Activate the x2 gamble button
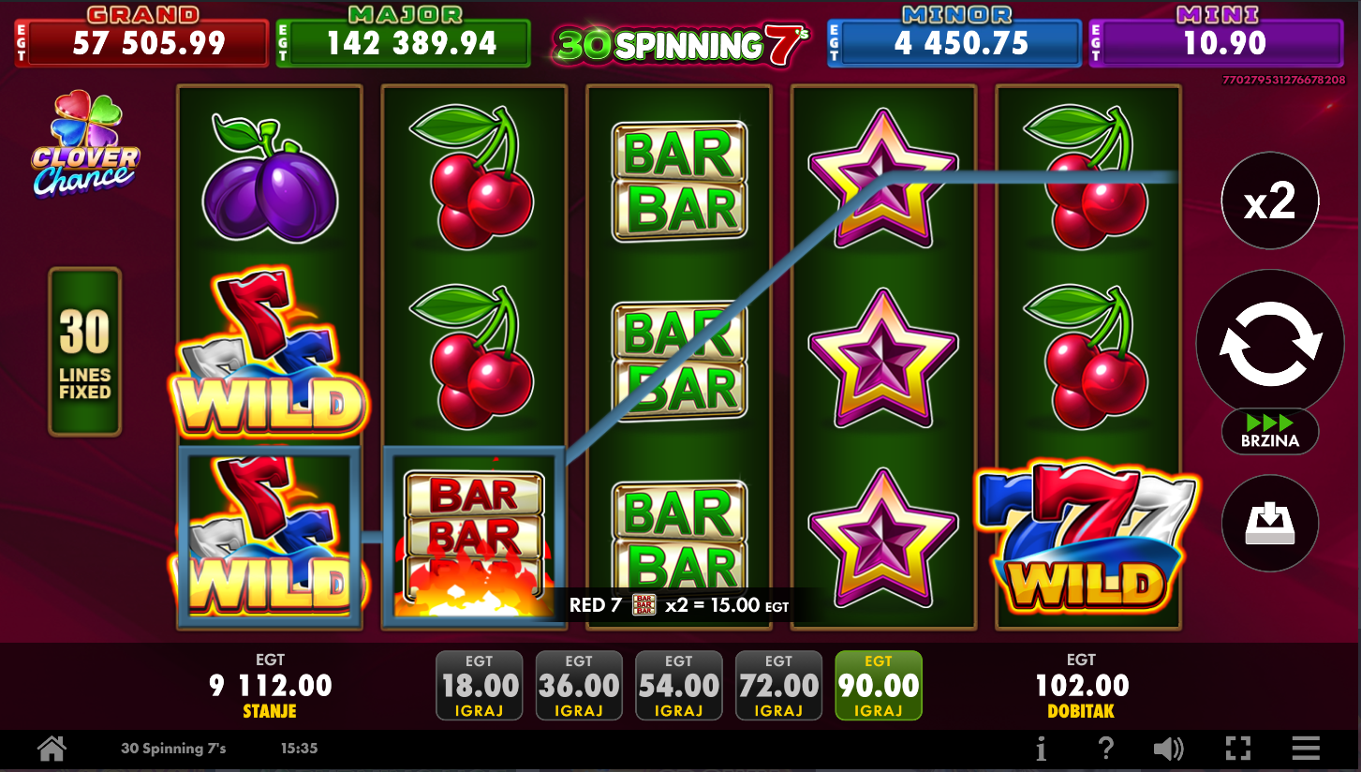 [x=1270, y=200]
